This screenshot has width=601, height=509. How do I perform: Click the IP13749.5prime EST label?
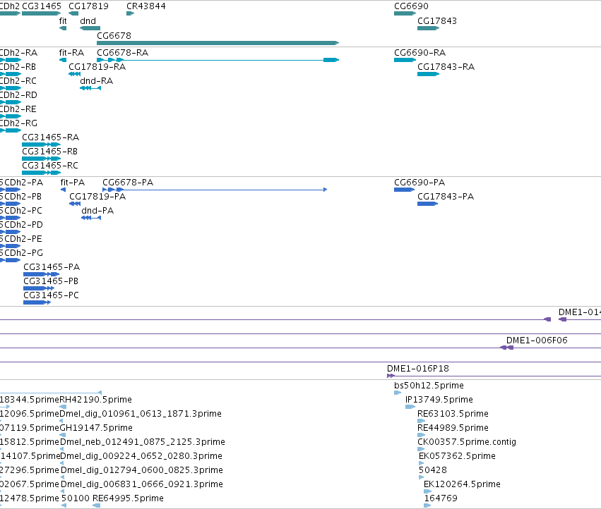pyautogui.click(x=439, y=400)
